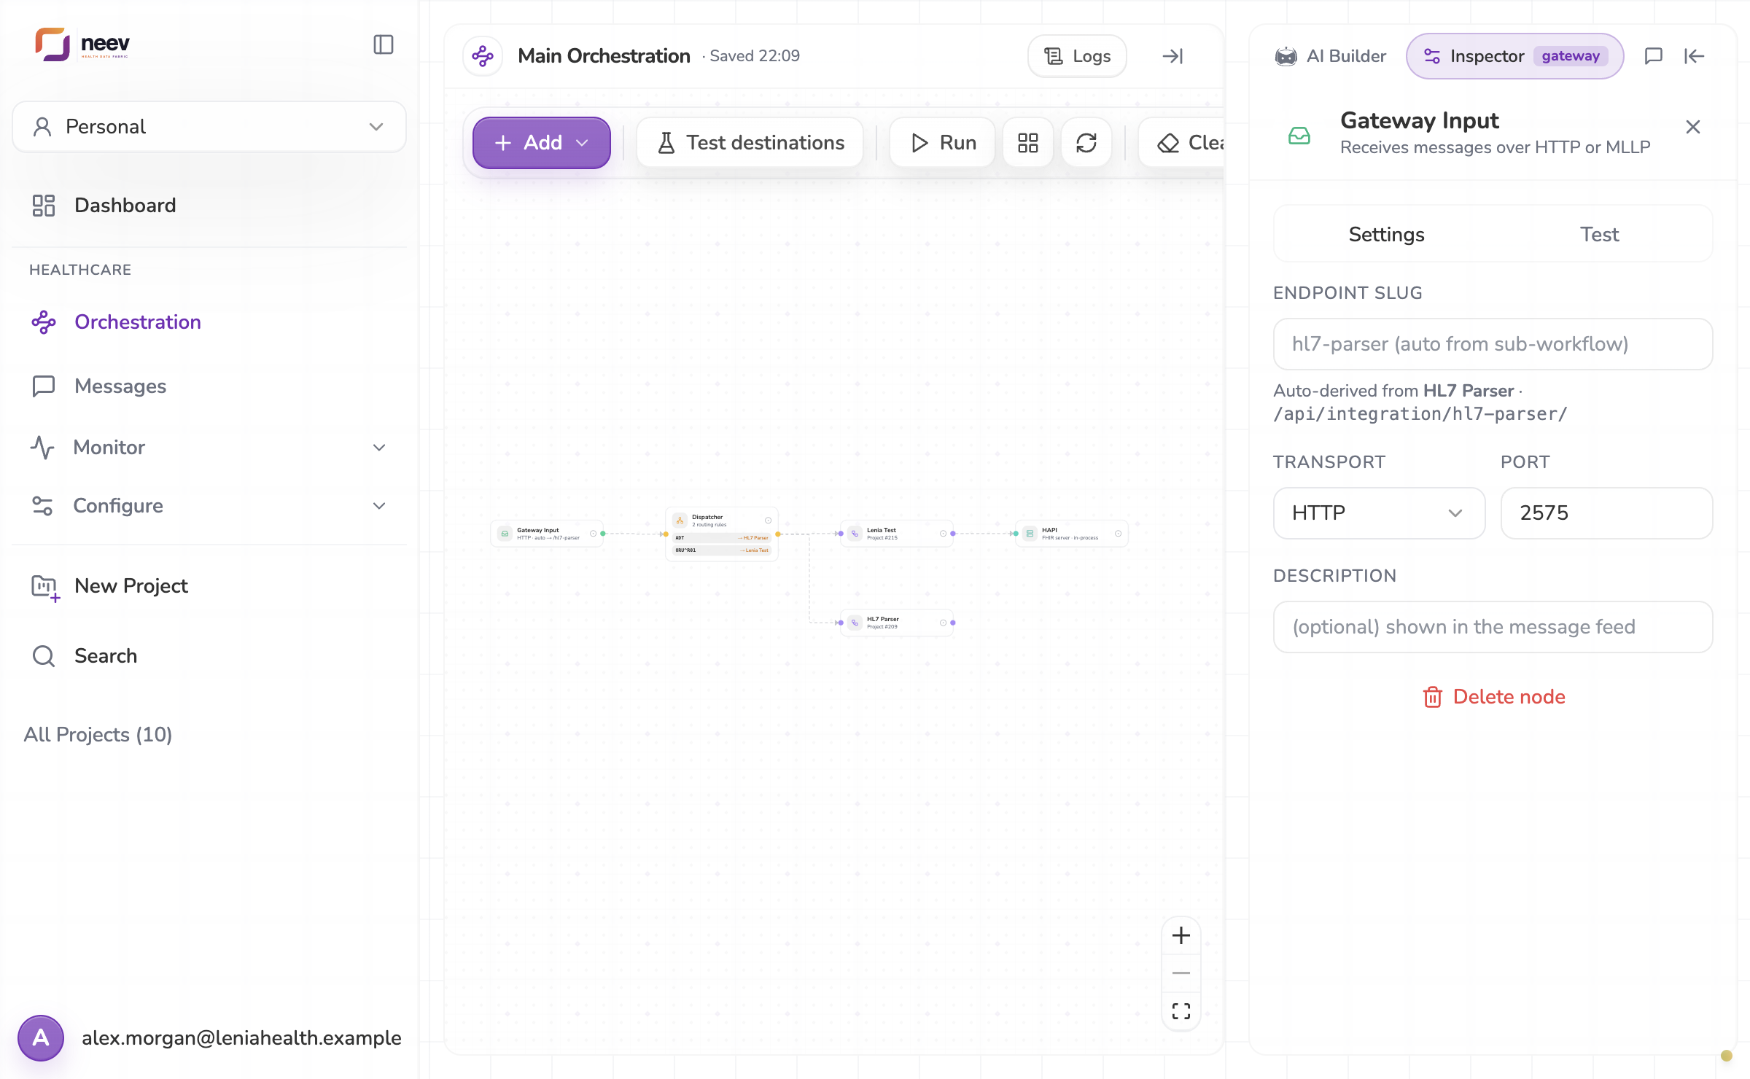Select the HL7 Parser node on canvas
This screenshot has height=1079, width=1750.
pos(897,623)
